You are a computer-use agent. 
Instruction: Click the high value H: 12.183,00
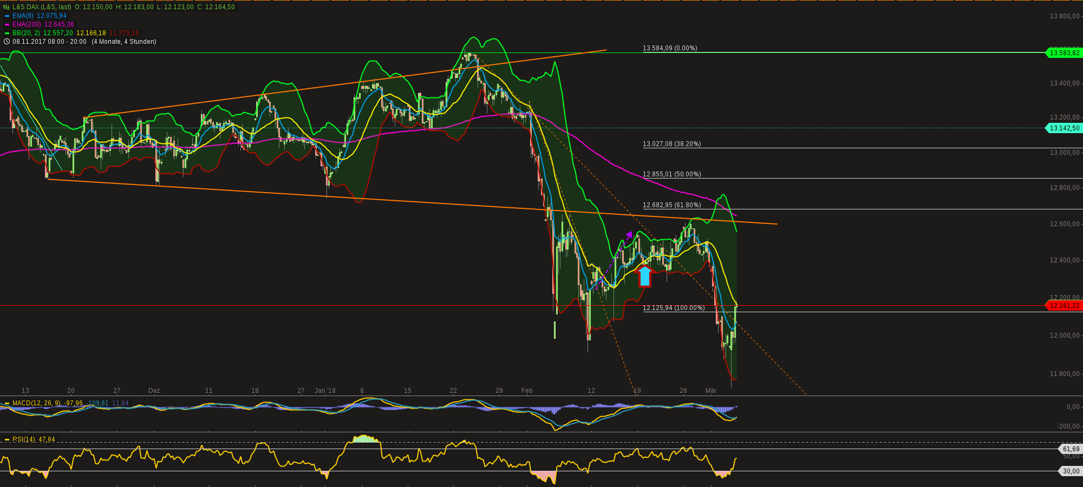[134, 7]
